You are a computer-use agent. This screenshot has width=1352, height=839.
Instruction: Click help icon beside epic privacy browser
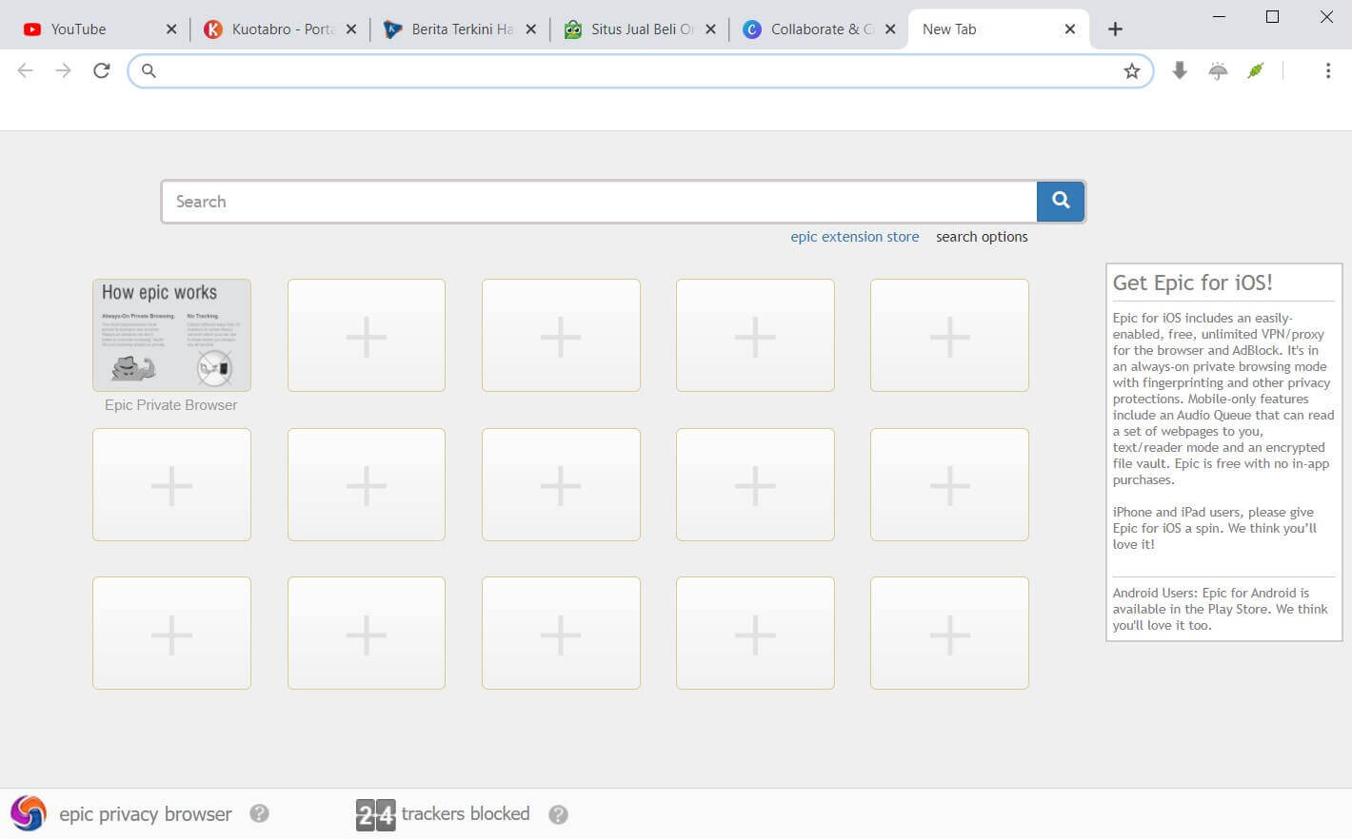(x=259, y=813)
